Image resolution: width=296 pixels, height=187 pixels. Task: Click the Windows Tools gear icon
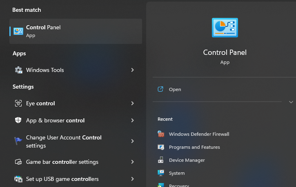tap(18, 70)
